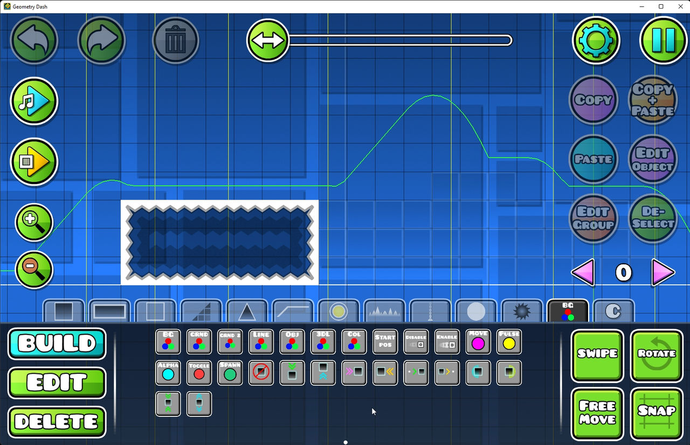Click the undo arrow button
This screenshot has height=445, width=690.
[34, 40]
